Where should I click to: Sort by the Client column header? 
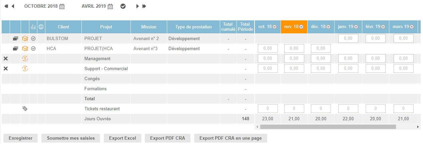[x=63, y=27]
